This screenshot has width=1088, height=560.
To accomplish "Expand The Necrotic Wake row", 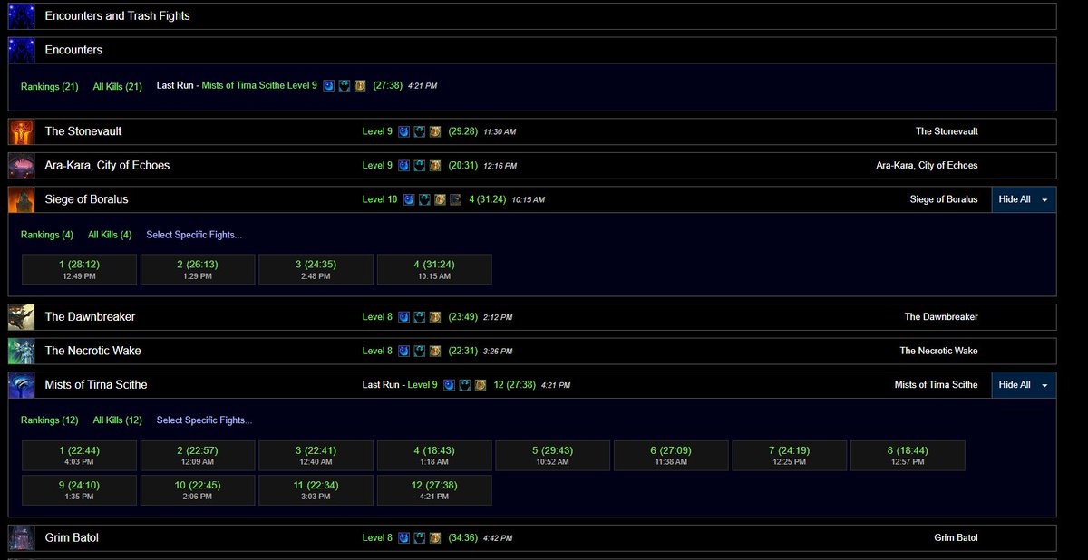I will coord(532,351).
